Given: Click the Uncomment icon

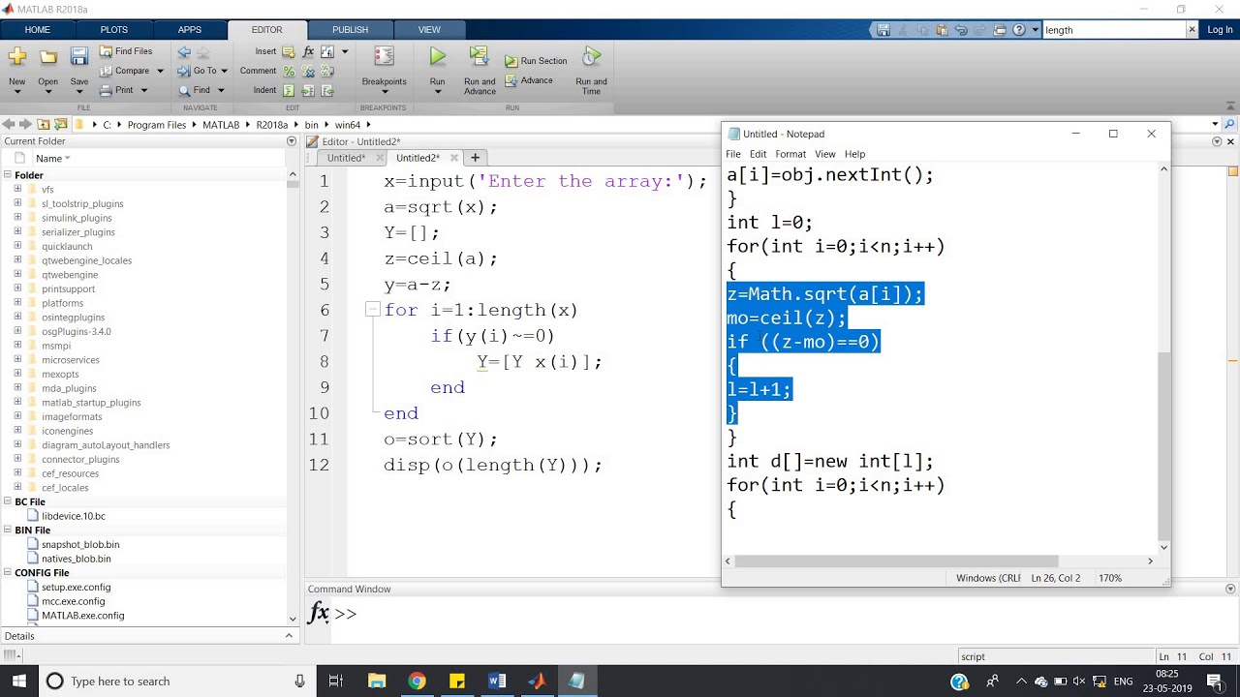Looking at the screenshot, I should point(308,71).
